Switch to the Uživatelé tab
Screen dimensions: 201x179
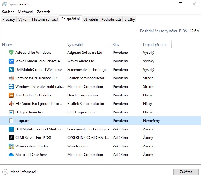(91, 19)
